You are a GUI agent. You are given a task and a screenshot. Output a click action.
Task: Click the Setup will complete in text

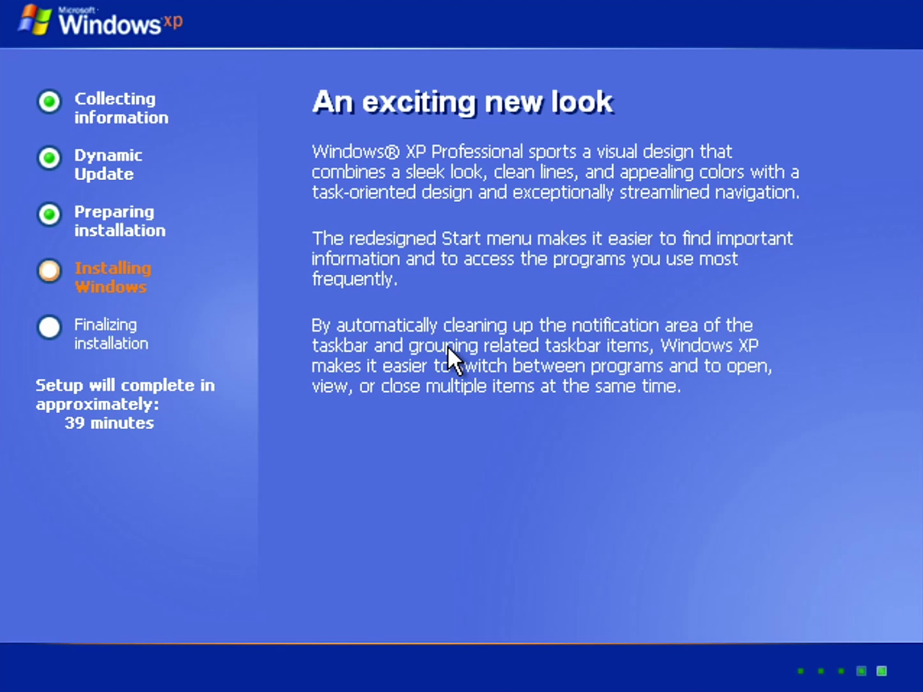125,386
